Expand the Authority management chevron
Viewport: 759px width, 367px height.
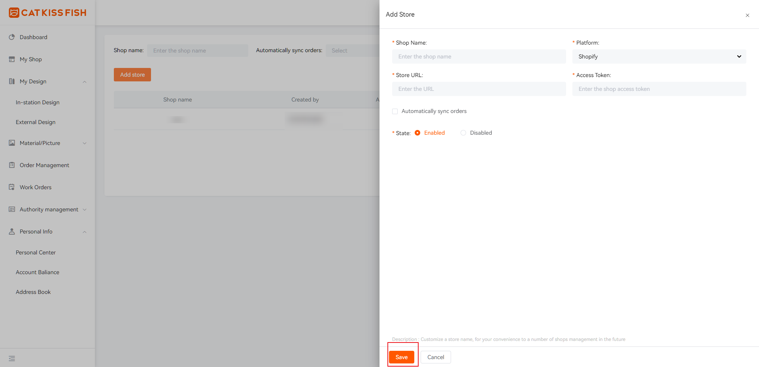click(85, 210)
